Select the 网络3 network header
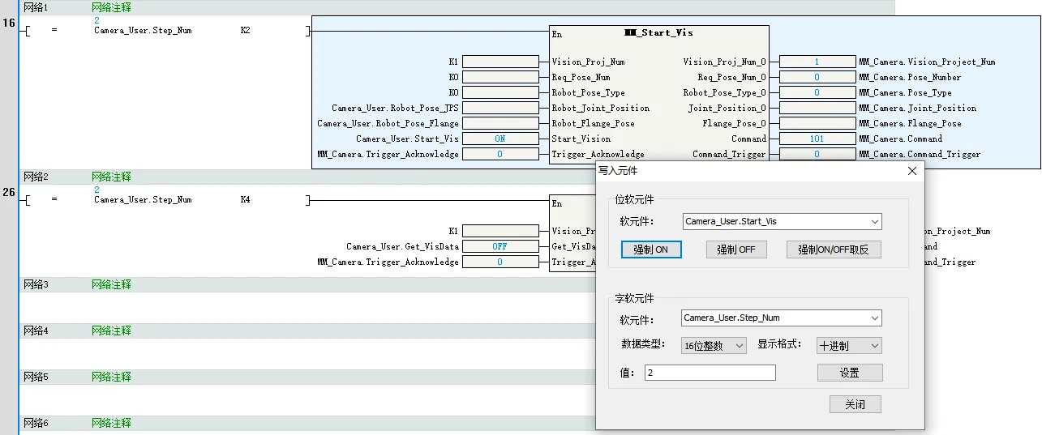 tap(36, 284)
